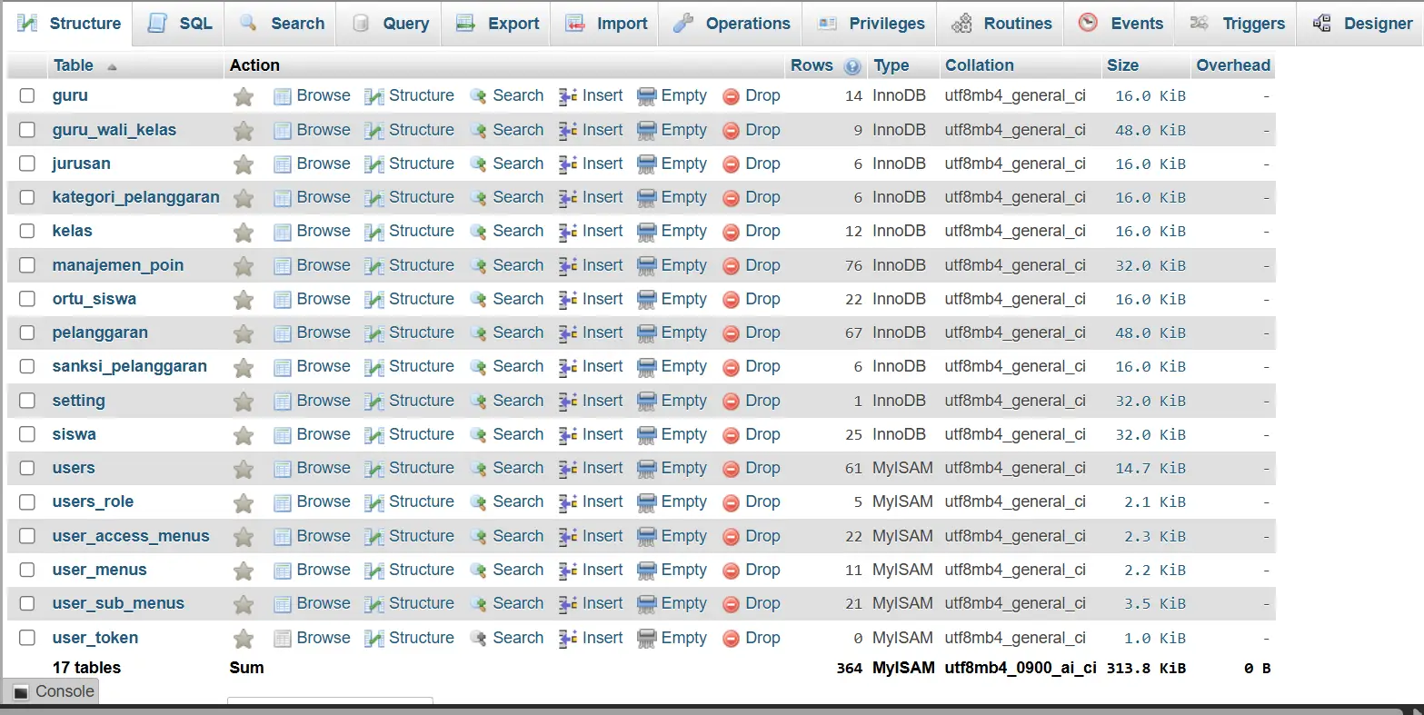Viewport: 1424px width, 715px height.
Task: Click Structure icon in jurusan row
Action: tap(373, 164)
